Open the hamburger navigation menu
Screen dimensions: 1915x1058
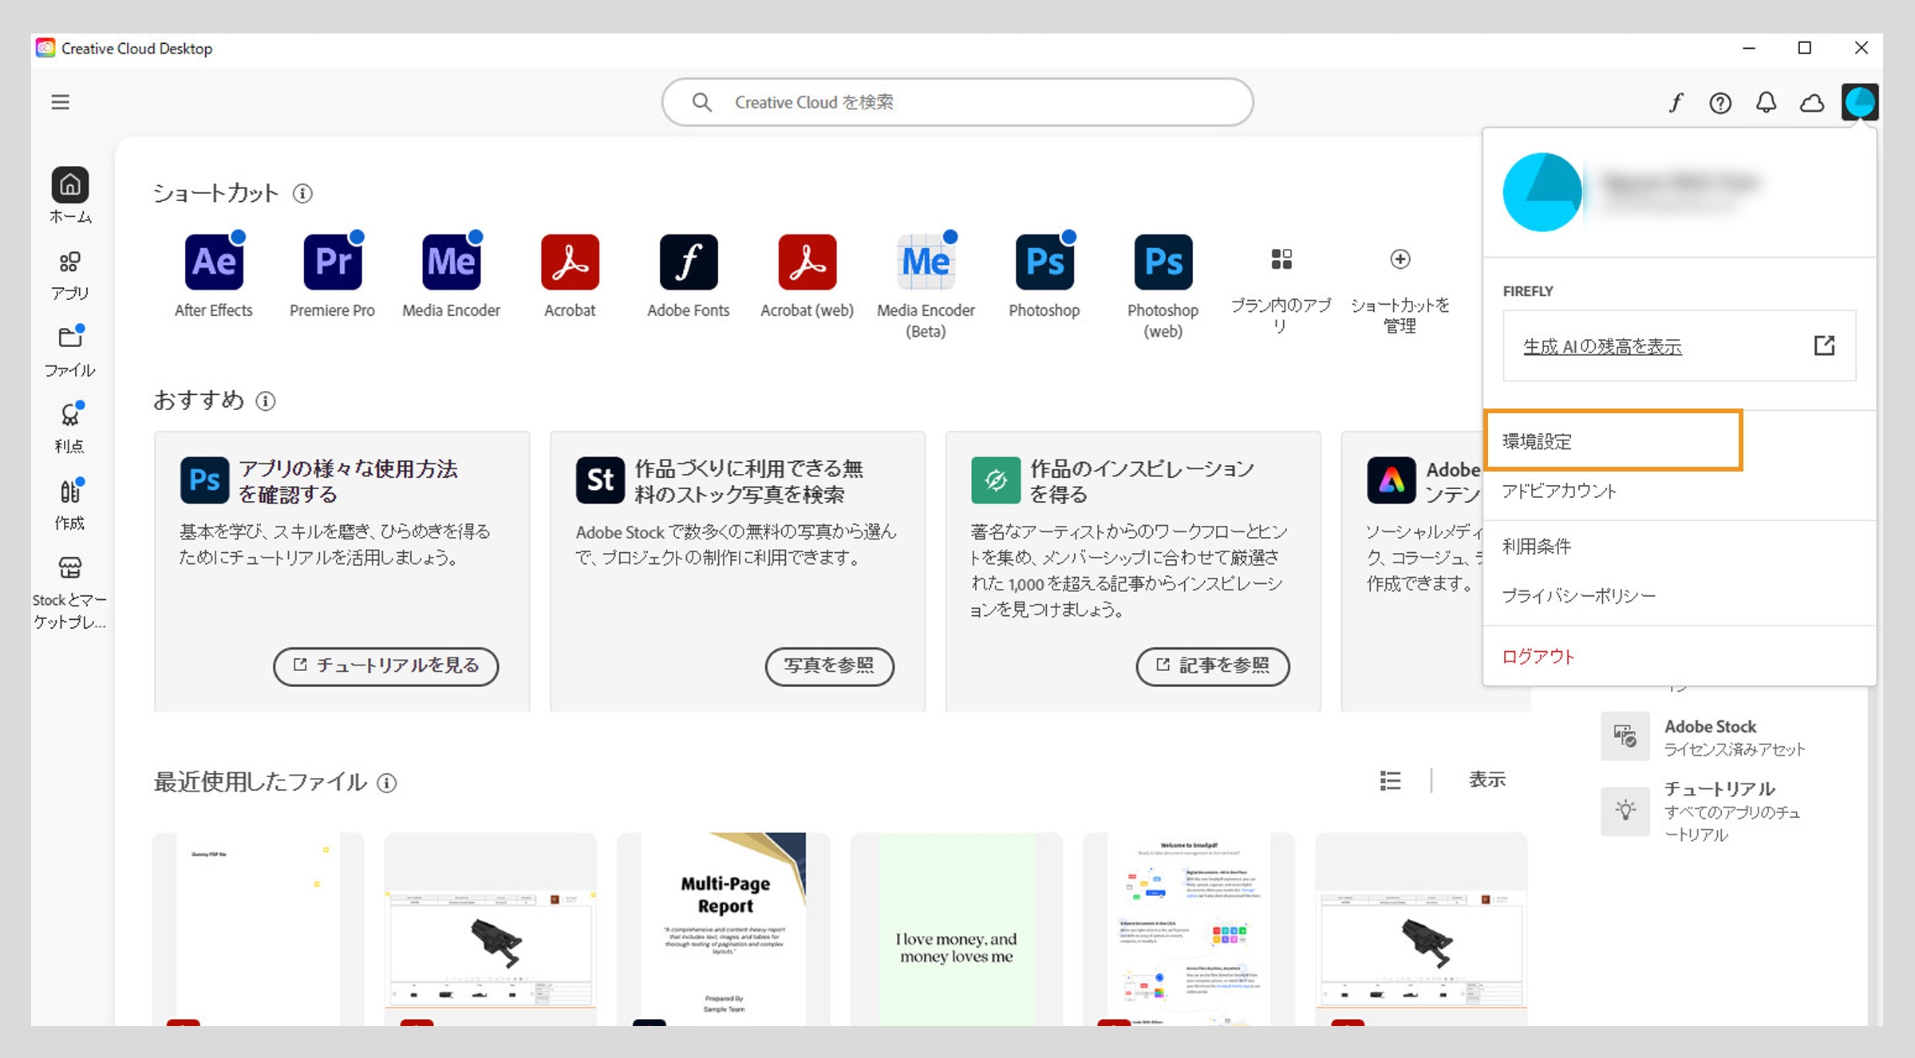(60, 102)
